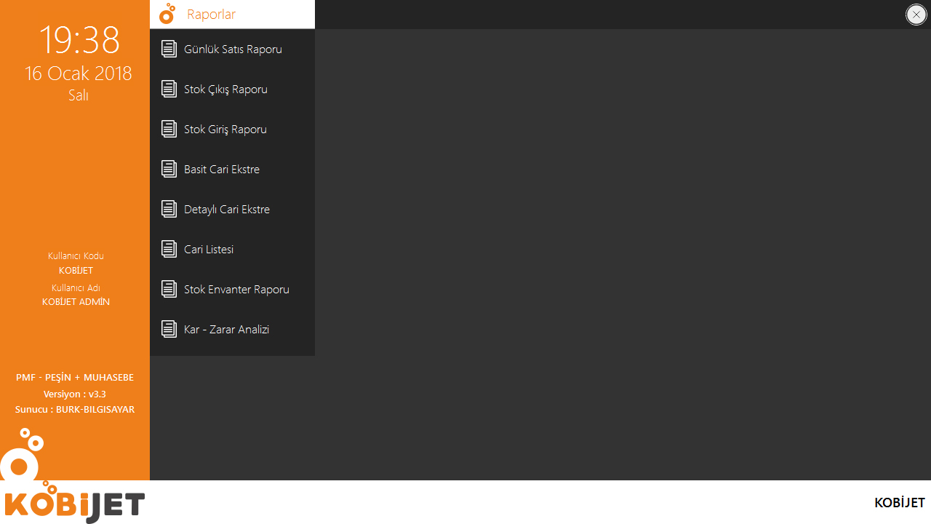Click the document icon beside Basit Cari Ekstre

coord(169,170)
